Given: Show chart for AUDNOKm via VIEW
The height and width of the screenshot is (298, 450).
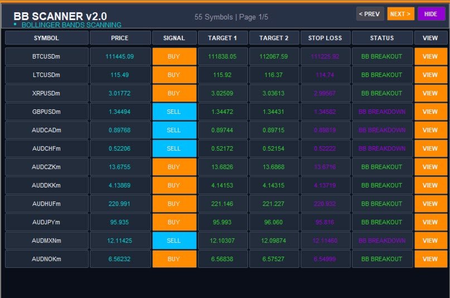Looking at the screenshot, I should point(430,259).
